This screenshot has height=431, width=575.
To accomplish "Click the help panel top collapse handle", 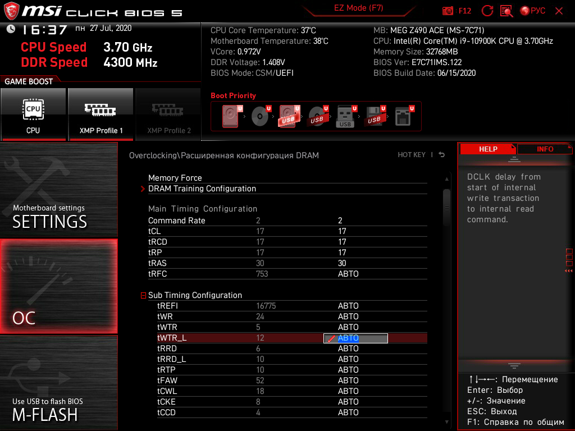I will pos(514,159).
